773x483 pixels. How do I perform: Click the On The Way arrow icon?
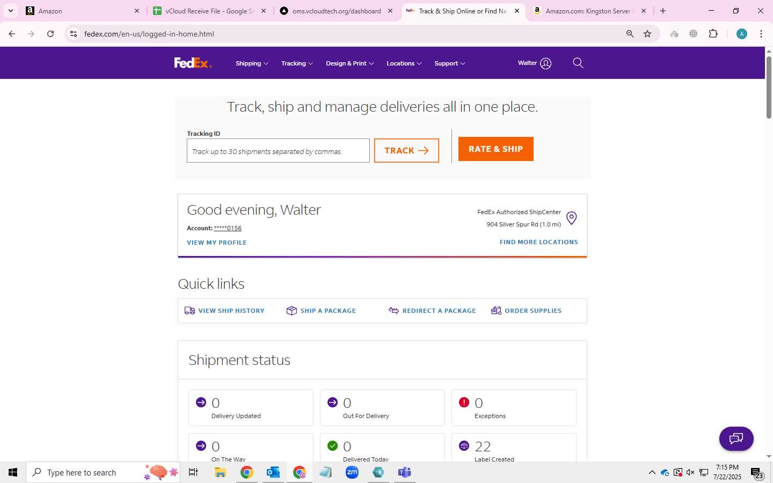201,445
